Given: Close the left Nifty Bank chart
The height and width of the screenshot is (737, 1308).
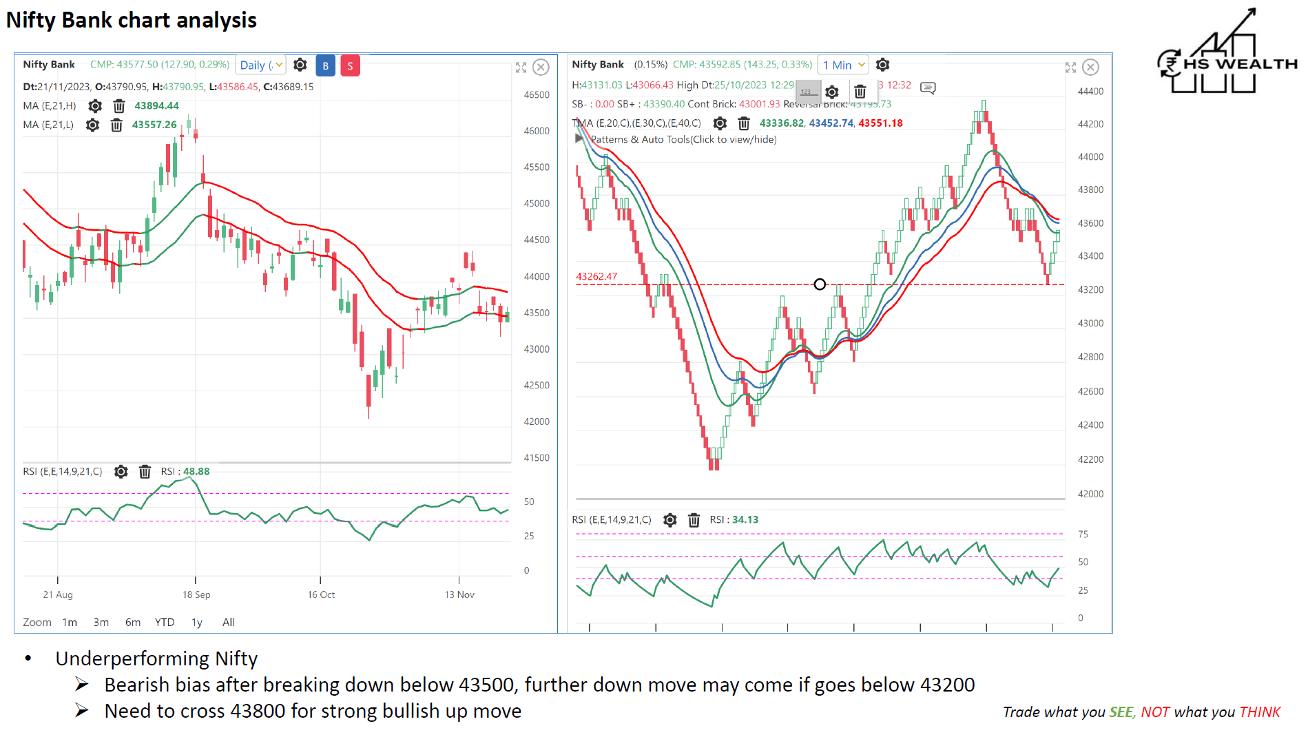Looking at the screenshot, I should [x=541, y=68].
